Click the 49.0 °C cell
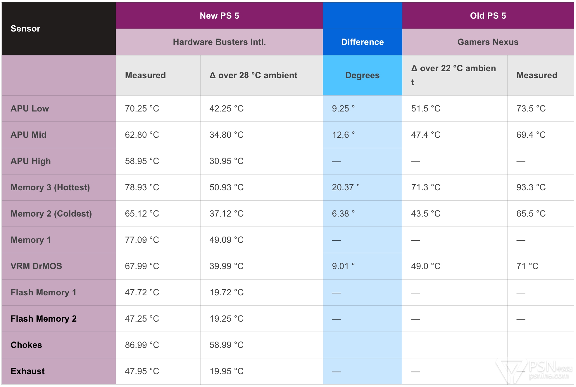 [455, 266]
